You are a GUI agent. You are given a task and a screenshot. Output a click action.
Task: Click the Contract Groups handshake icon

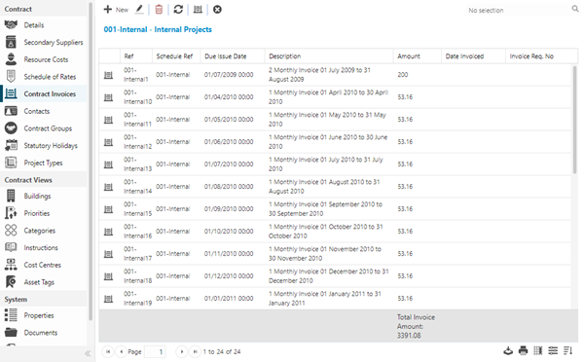[11, 128]
